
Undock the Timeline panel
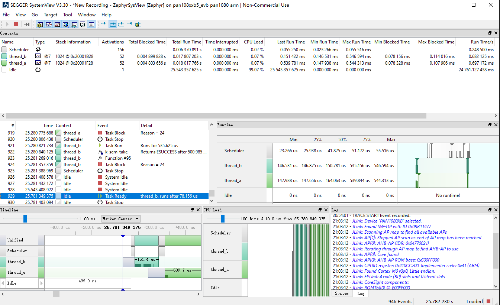point(192,210)
